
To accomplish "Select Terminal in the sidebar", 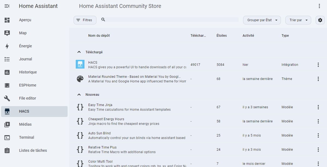I will pos(34,137).
